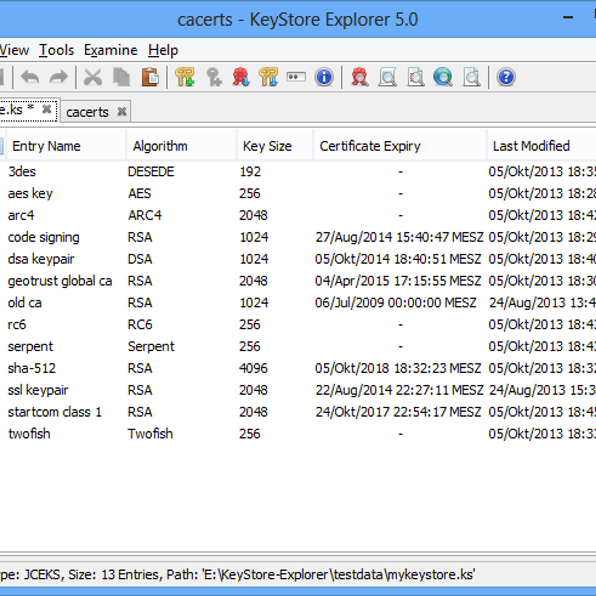Sort by Certificate Expiry column header
The height and width of the screenshot is (596, 596).
point(371,146)
